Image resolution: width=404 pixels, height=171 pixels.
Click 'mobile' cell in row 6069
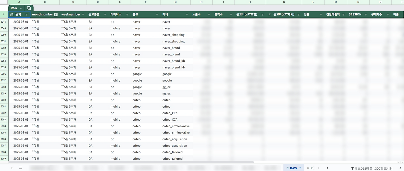tap(120, 159)
